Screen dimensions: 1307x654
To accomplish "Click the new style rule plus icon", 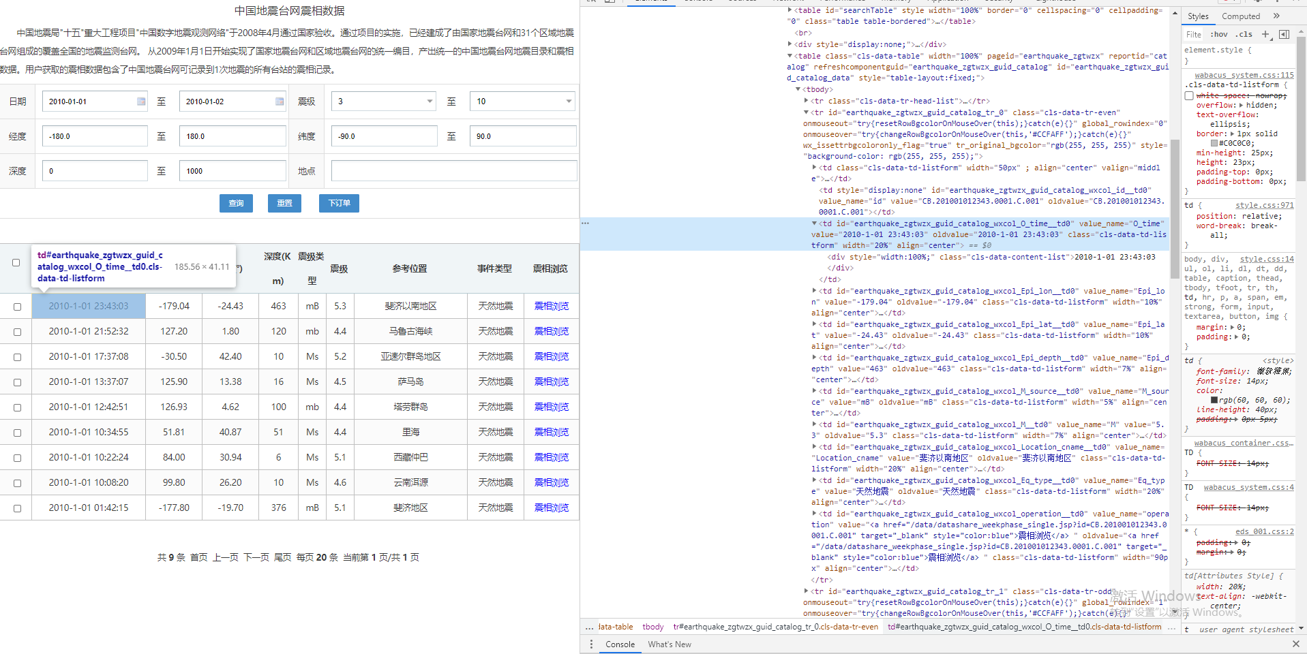I will (x=1265, y=34).
